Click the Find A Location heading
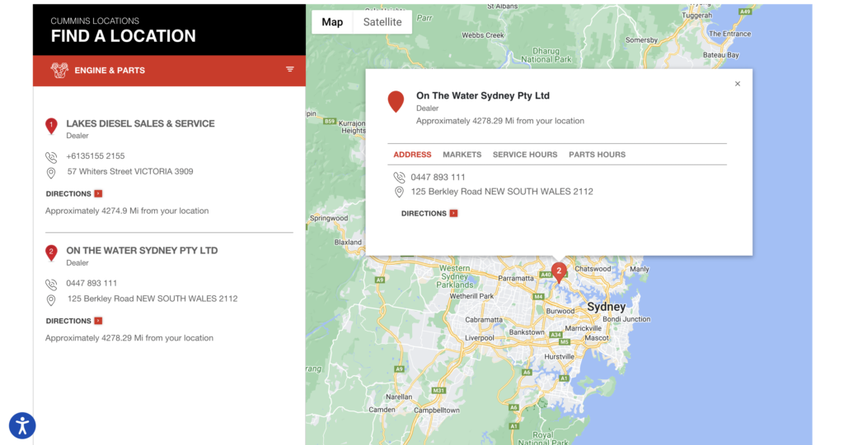 click(x=124, y=36)
